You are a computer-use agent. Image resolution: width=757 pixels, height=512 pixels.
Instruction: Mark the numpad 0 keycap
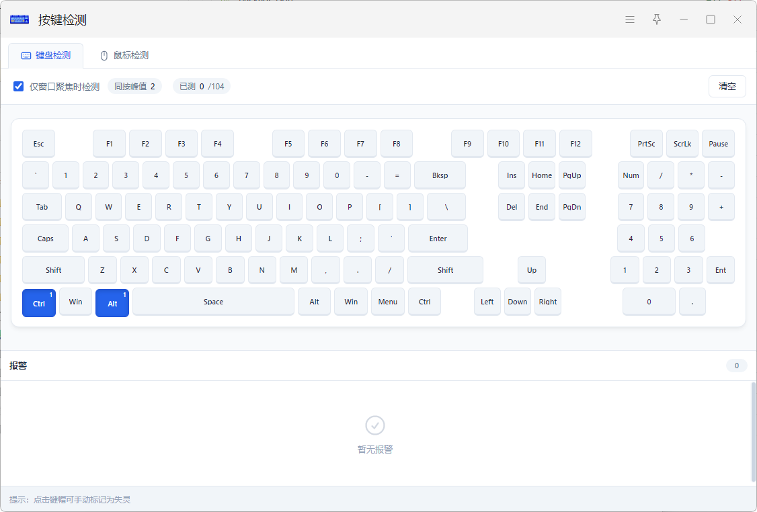tap(649, 302)
